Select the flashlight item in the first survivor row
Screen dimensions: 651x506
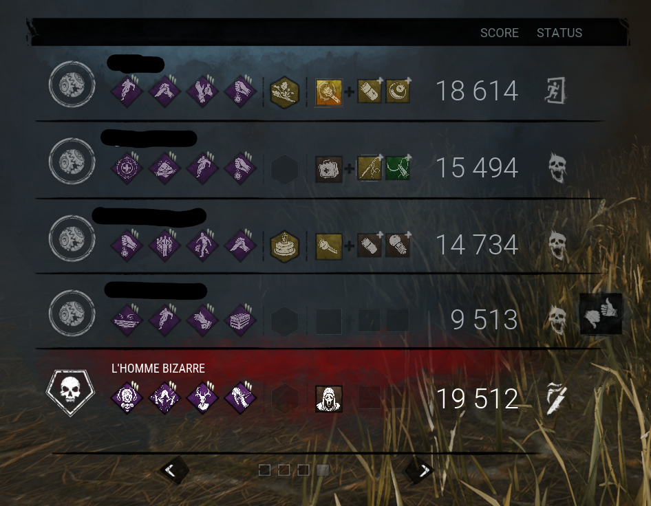(x=329, y=92)
